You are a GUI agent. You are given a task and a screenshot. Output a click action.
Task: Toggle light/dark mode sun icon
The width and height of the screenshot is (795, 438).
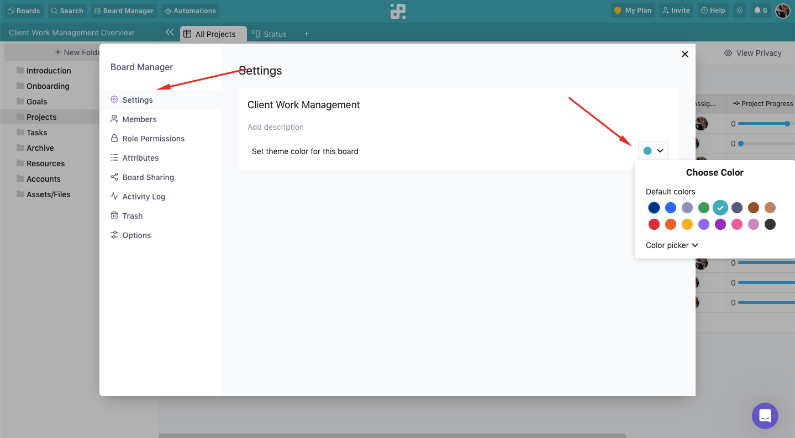click(739, 10)
